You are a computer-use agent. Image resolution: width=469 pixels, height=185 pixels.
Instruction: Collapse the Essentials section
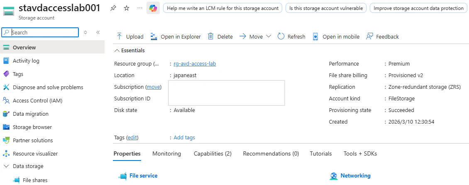pyautogui.click(x=117, y=51)
